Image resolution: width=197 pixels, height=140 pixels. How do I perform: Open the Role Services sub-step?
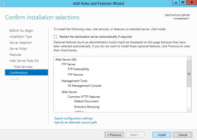click(23, 67)
